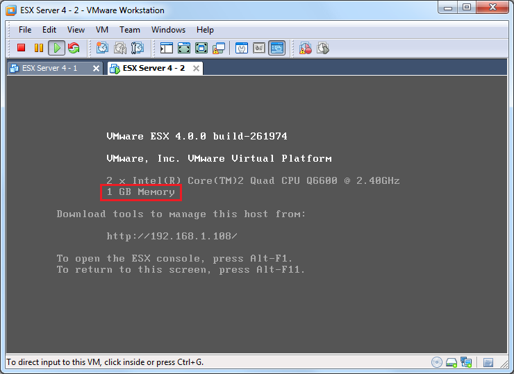
Task: Enter full screen mode icon
Action: click(201, 48)
